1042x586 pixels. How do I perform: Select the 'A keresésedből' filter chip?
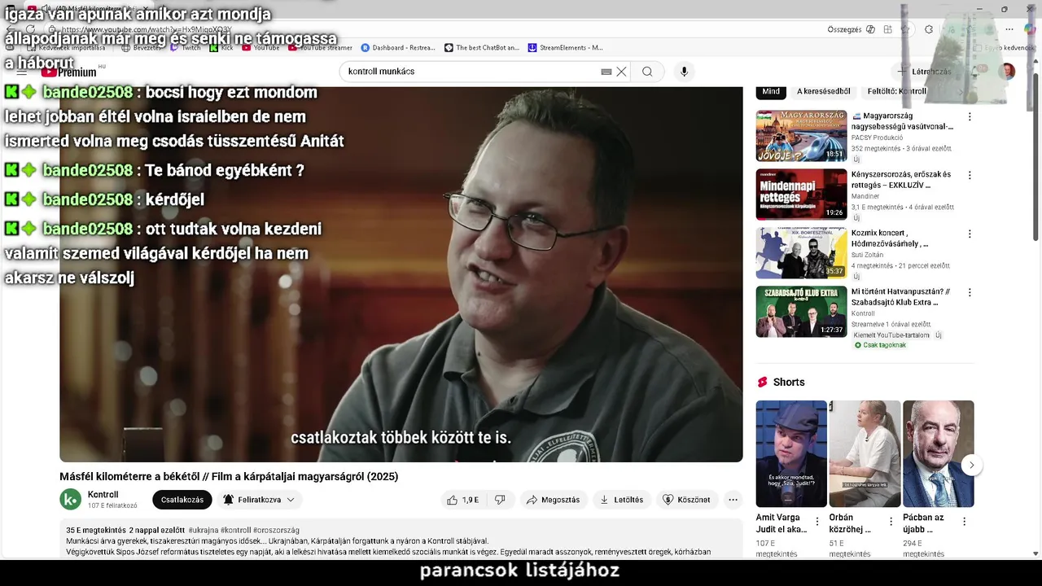point(823,91)
